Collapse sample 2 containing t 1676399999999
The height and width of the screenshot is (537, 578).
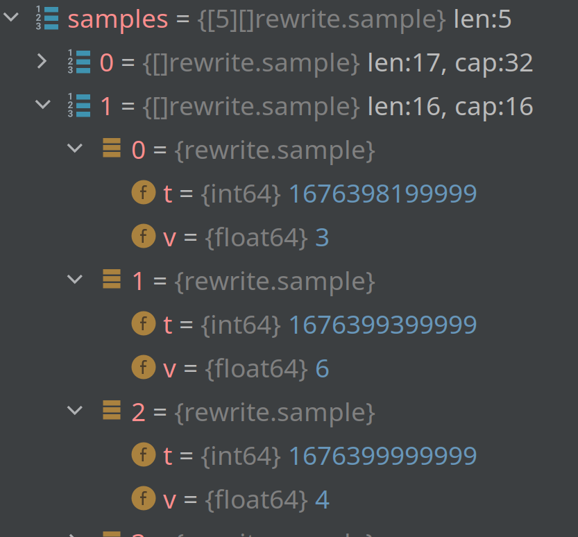coord(75,410)
